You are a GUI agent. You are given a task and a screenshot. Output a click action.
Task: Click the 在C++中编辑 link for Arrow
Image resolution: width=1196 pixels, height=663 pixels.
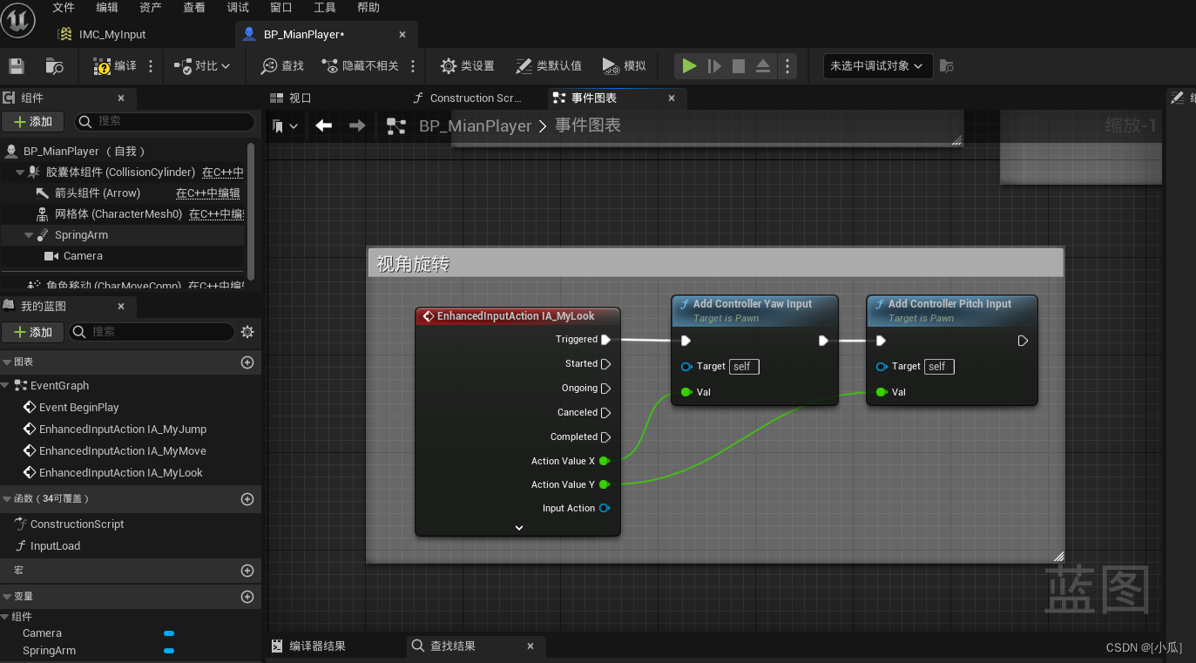tap(207, 193)
